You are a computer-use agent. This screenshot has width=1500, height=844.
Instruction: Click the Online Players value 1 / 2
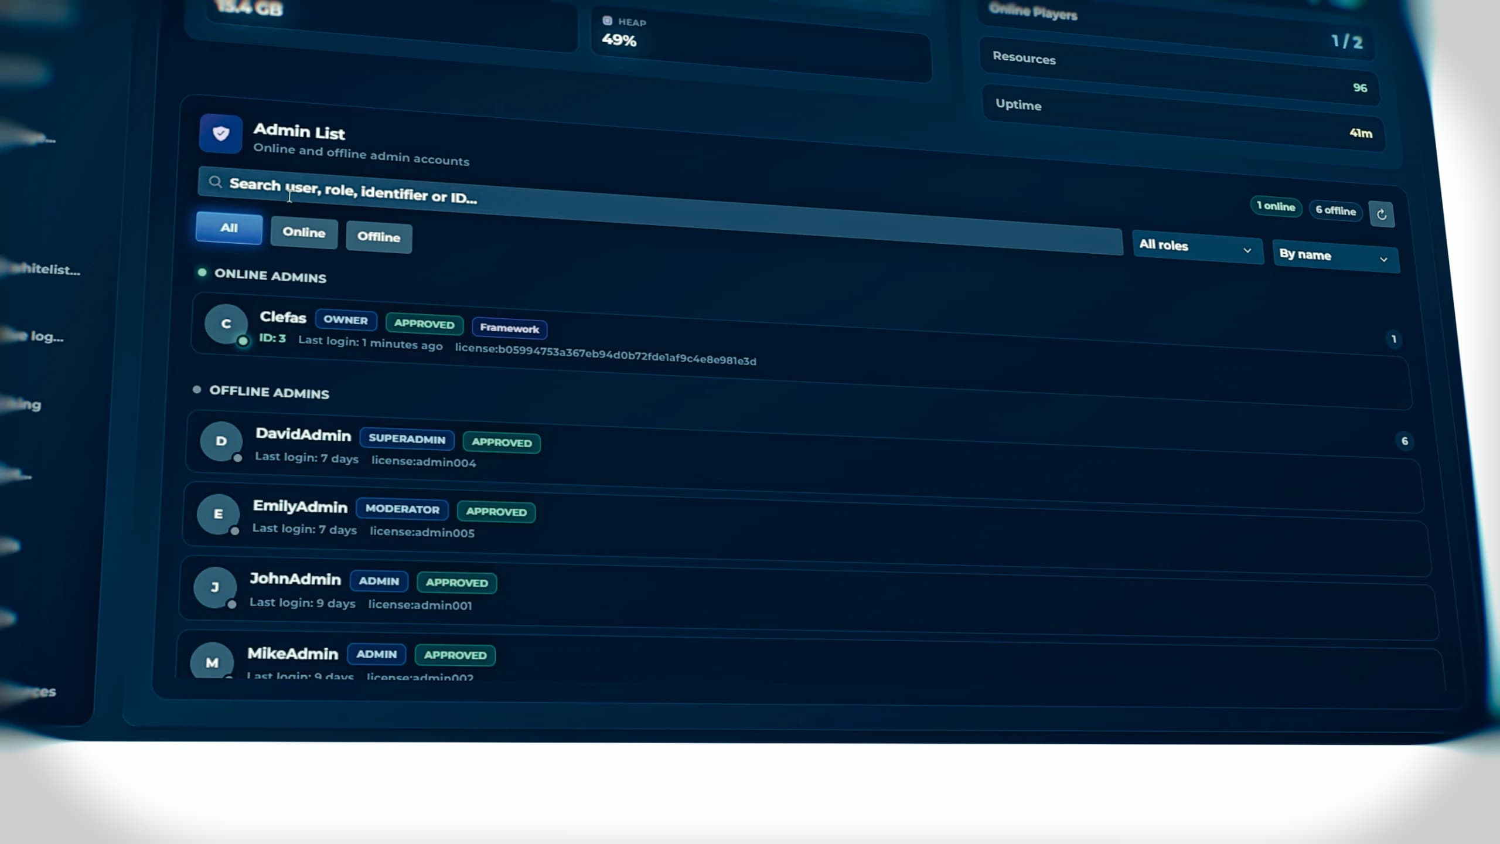pyautogui.click(x=1347, y=41)
